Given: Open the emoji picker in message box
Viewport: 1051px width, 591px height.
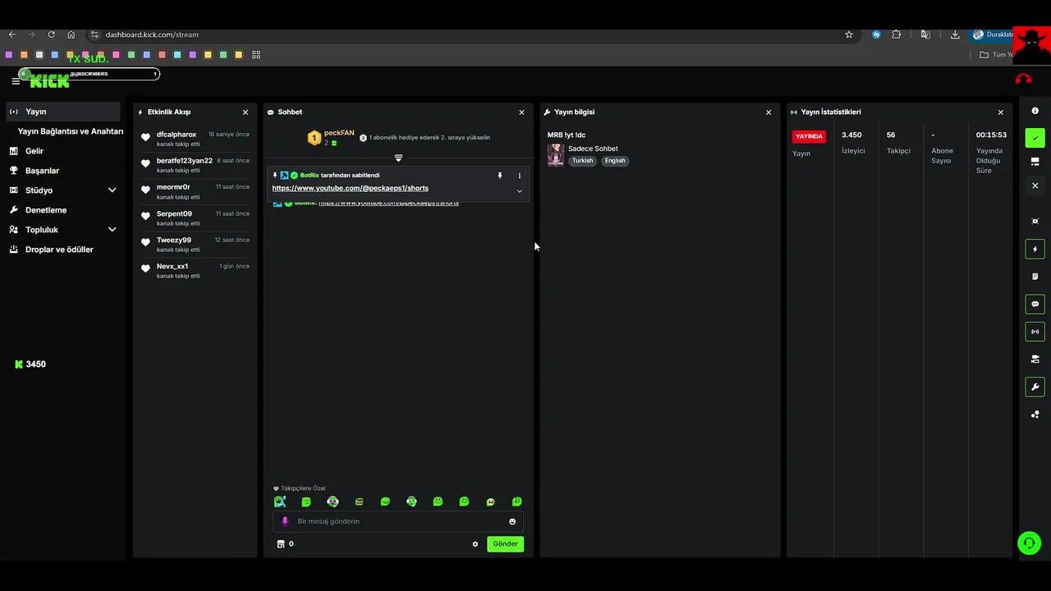Looking at the screenshot, I should [x=512, y=521].
